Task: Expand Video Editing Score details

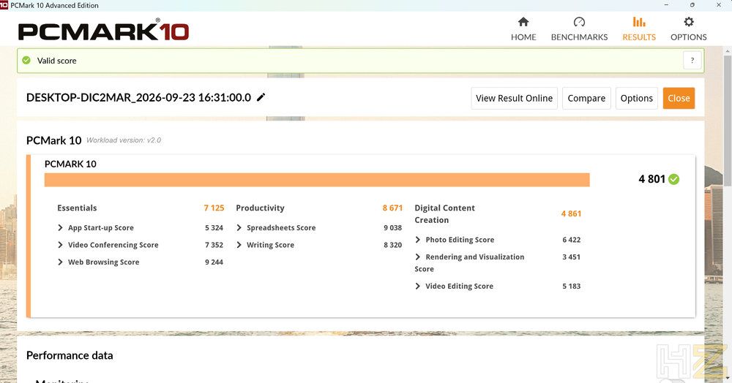Action: tap(418, 286)
